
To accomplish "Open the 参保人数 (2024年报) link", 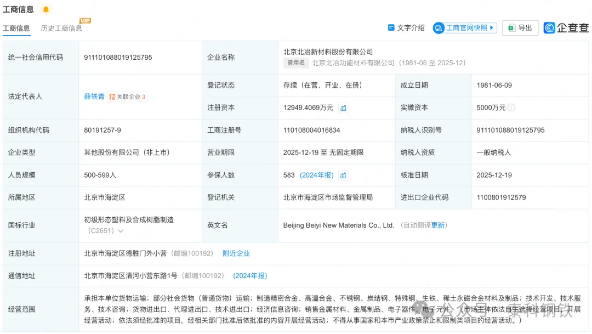I will (316, 176).
